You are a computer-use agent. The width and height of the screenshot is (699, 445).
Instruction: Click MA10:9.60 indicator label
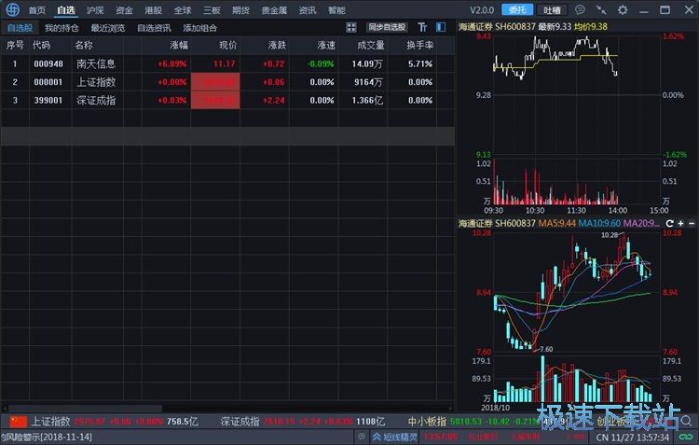pos(599,223)
